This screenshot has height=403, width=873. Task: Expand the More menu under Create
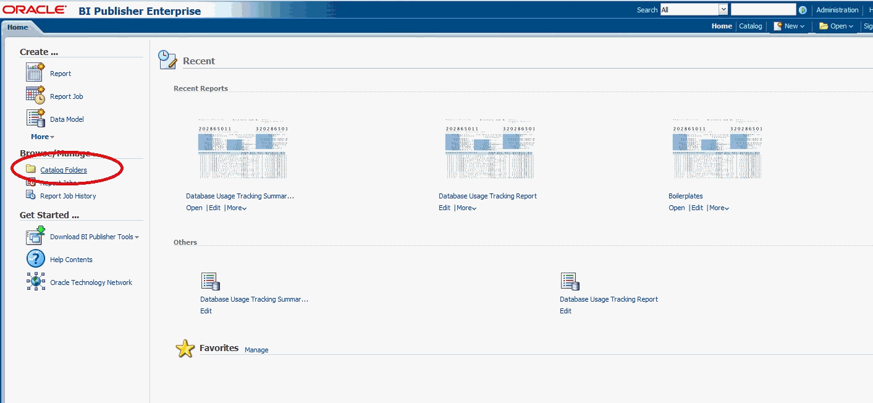(x=43, y=137)
